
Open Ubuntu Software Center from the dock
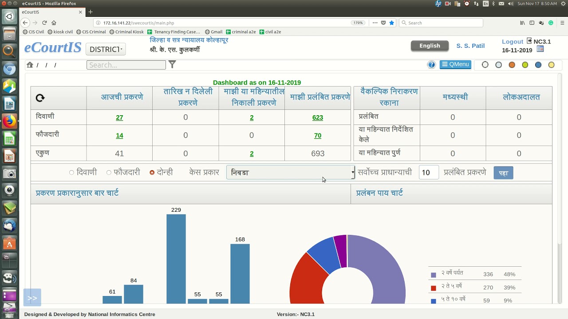point(9,244)
